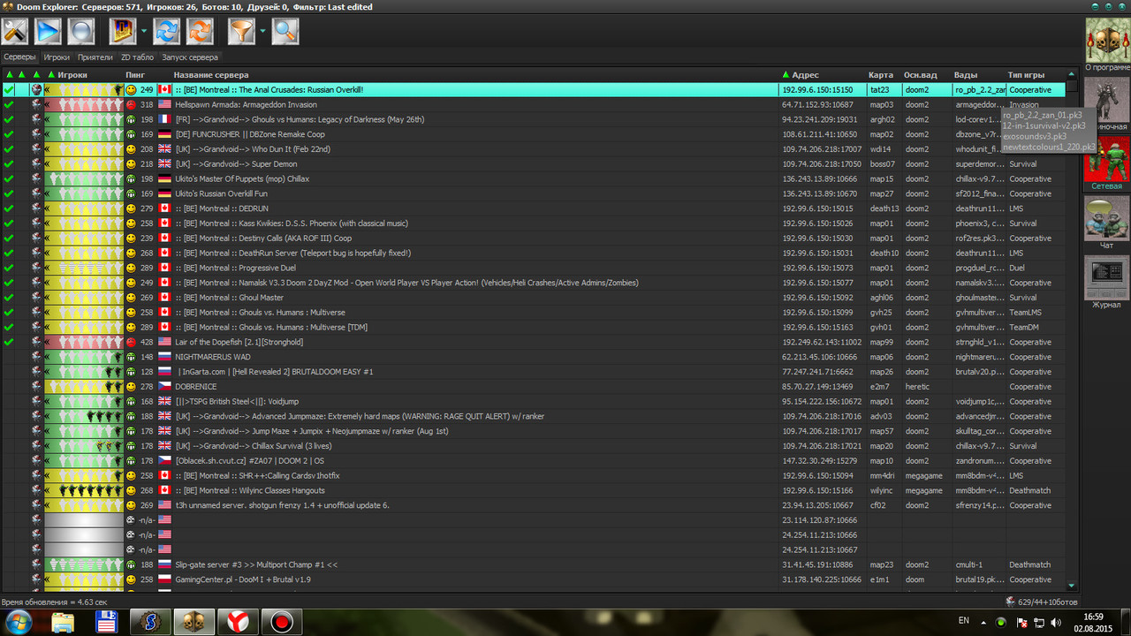The height and width of the screenshot is (636, 1131).
Task: Click green ping face on FUNCRUSHER row
Action: 131,134
